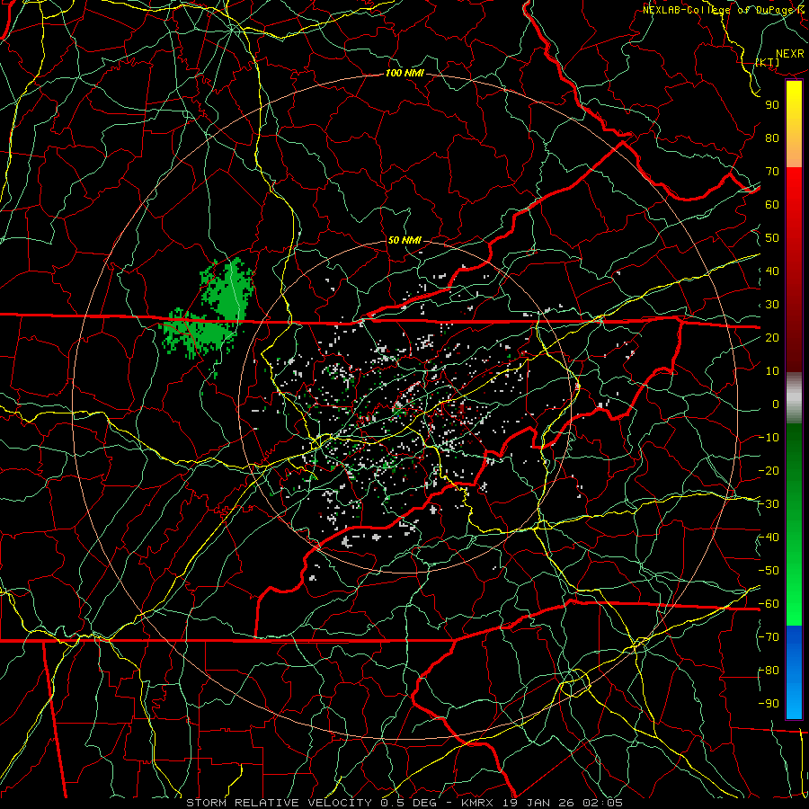Click the storm relative velocity caption at bottom

(x=404, y=803)
